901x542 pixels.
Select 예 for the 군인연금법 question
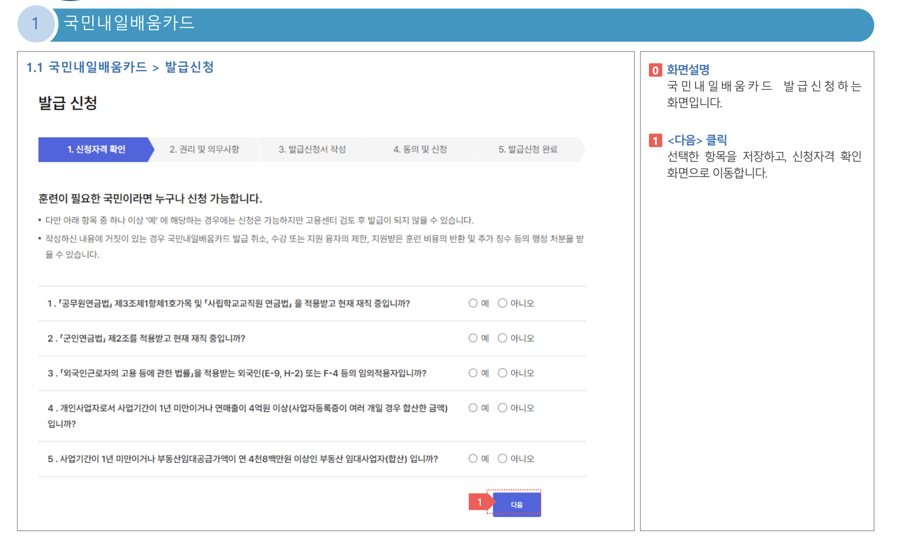(474, 338)
